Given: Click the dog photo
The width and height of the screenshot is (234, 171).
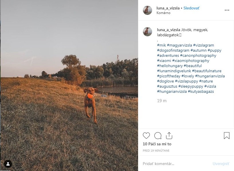Looking at the screenshot, I should pyautogui.click(x=69, y=85).
